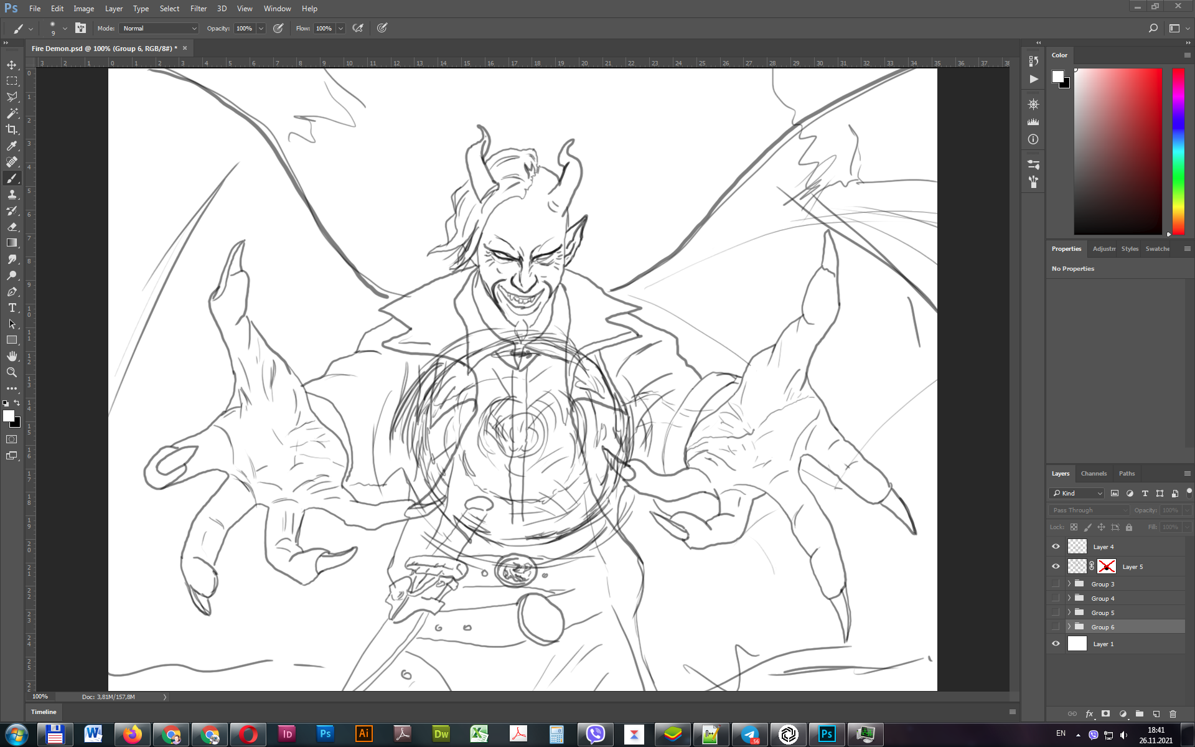Image resolution: width=1195 pixels, height=747 pixels.
Task: Select the Magic Wand tool
Action: click(x=12, y=113)
